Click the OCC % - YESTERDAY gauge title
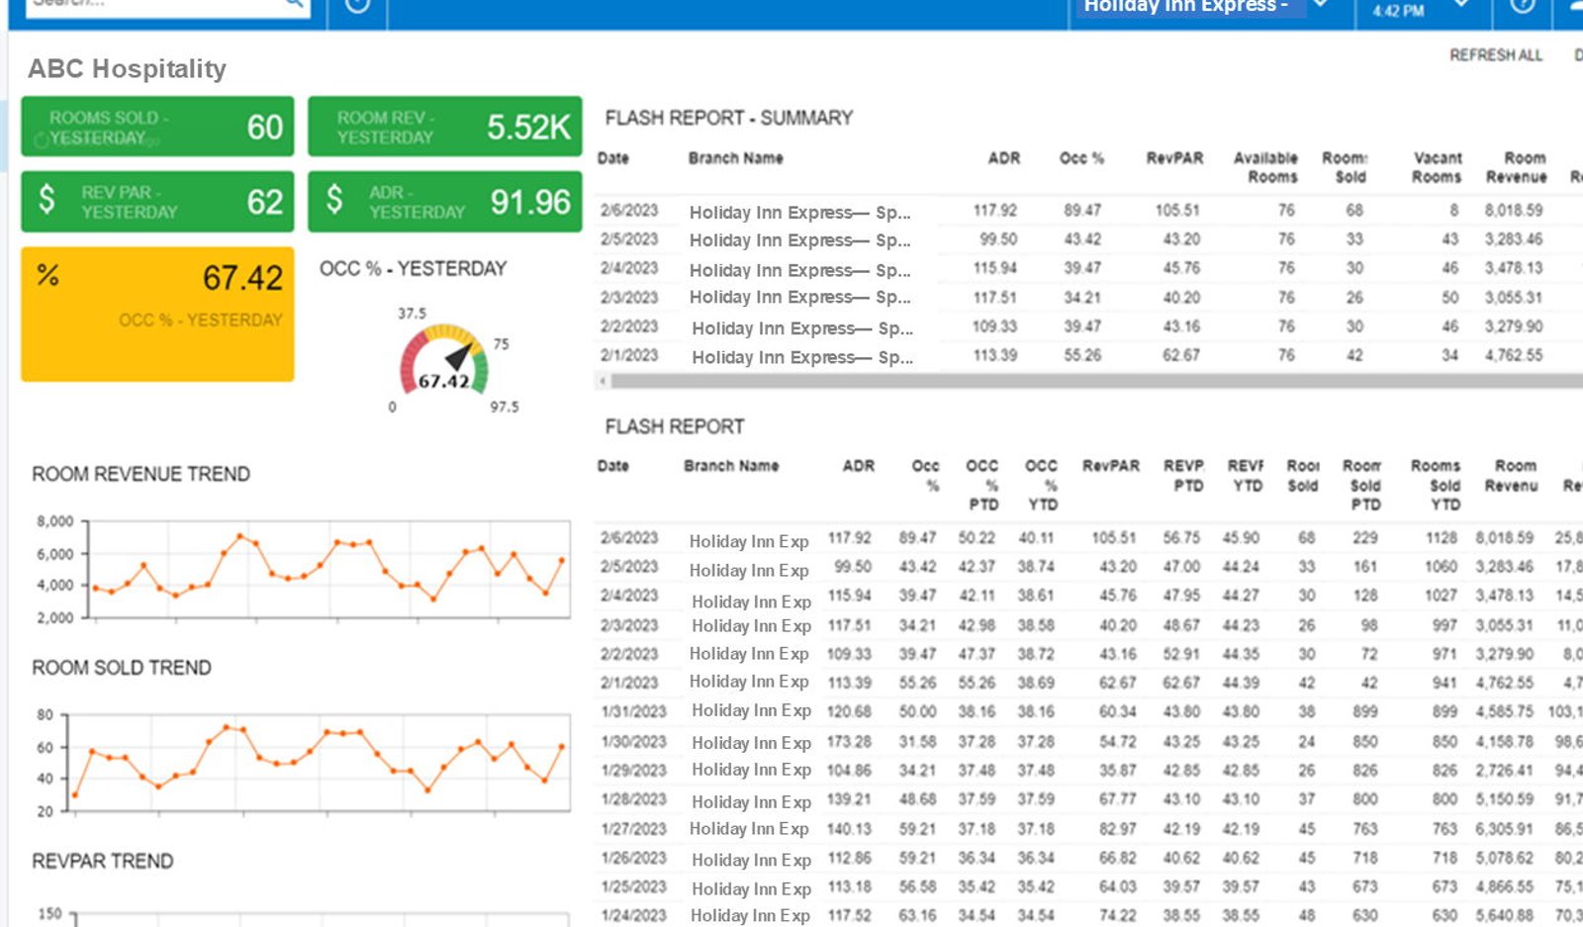Screen dimensions: 1583x927 pos(413,268)
